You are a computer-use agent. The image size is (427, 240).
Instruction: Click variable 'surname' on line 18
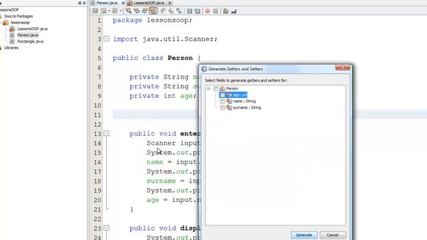click(x=161, y=181)
